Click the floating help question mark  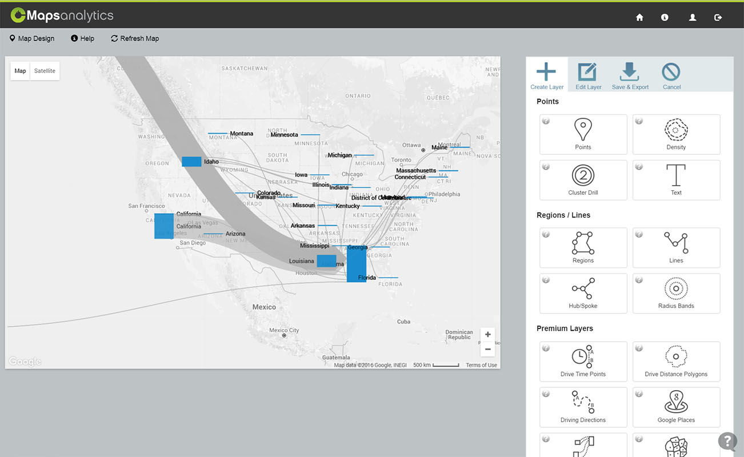727,441
